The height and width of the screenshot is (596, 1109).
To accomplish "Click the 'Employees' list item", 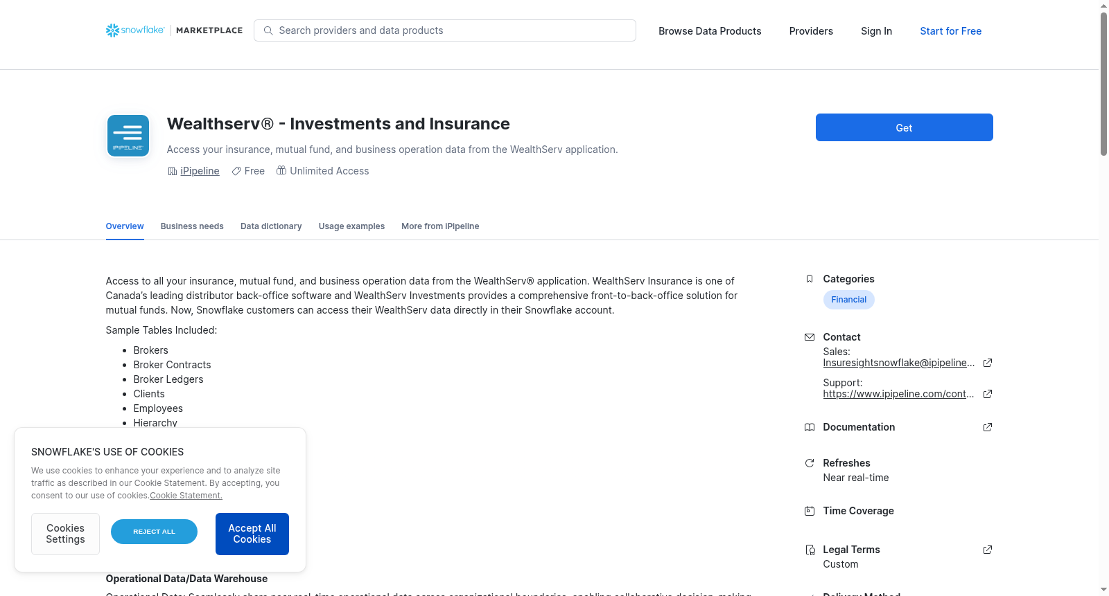I will 158,408.
